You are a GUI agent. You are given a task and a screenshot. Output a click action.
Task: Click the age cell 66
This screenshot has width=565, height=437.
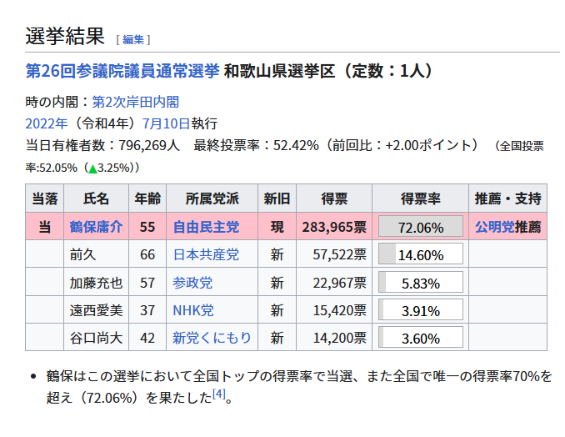[147, 254]
